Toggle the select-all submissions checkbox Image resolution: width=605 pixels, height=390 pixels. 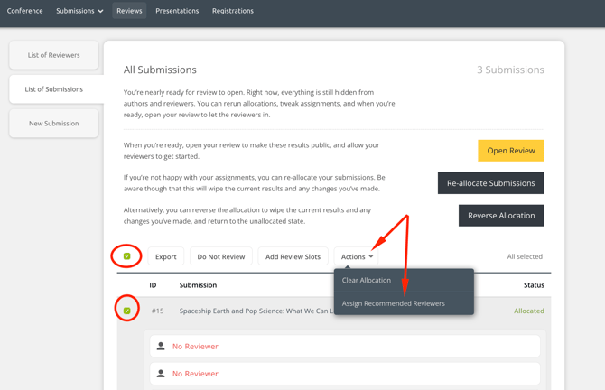point(127,256)
